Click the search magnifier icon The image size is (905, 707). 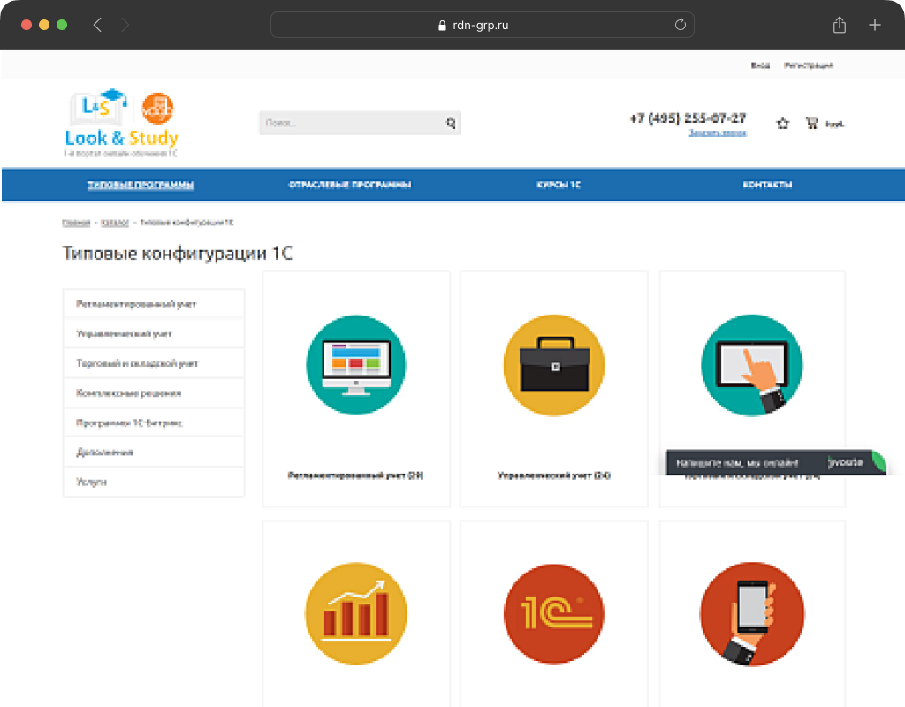coord(451,124)
